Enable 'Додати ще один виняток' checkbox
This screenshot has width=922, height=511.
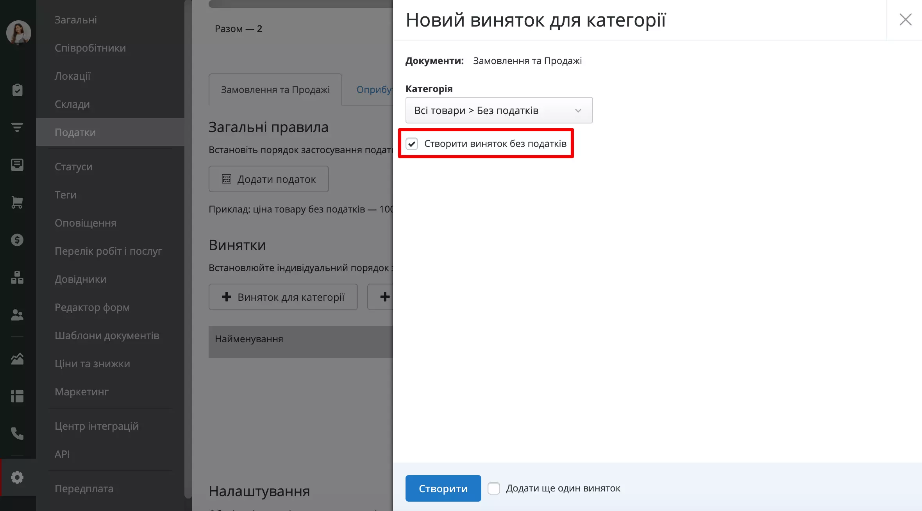pyautogui.click(x=494, y=488)
